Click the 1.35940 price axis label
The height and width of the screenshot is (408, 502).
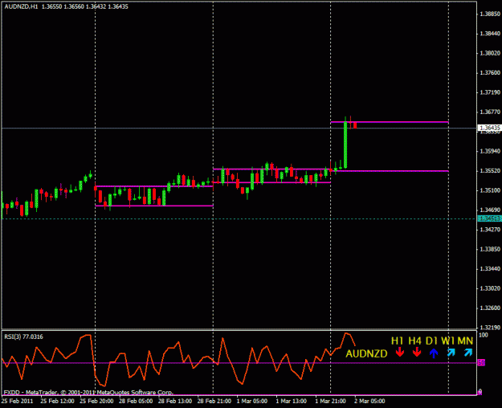pos(490,151)
